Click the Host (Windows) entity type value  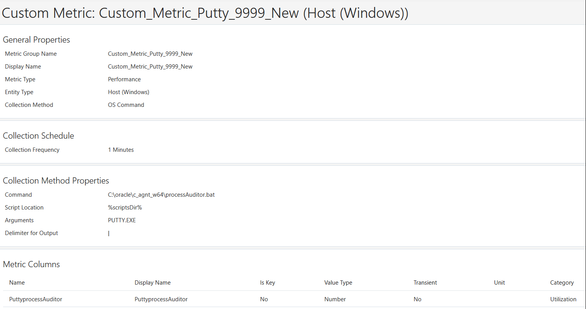(129, 92)
